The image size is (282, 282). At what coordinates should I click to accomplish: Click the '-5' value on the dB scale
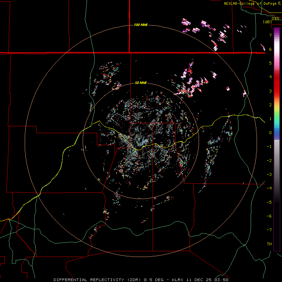[x=269, y=202]
